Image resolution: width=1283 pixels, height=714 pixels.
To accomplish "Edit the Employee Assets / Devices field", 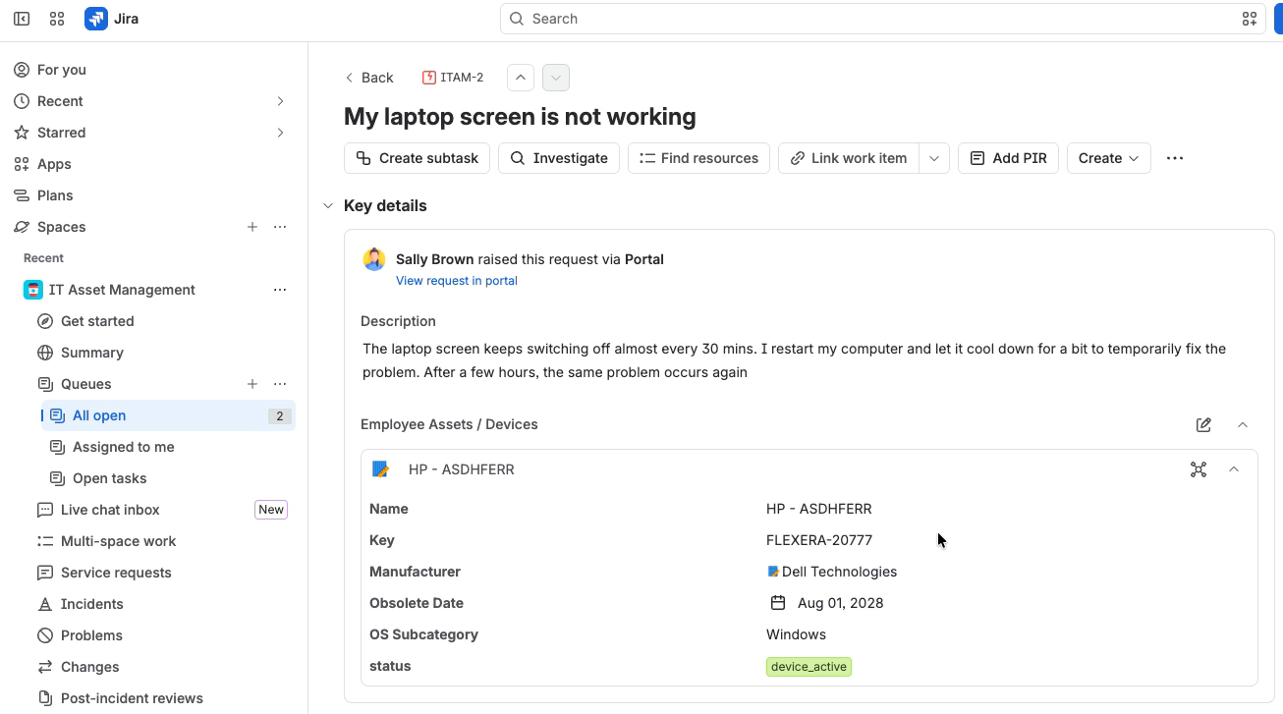I will [x=1203, y=424].
